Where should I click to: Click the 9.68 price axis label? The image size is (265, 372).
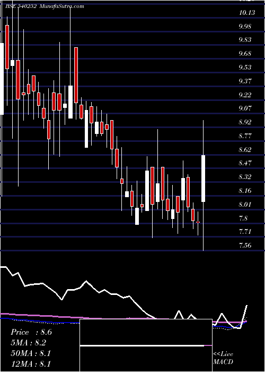pos(245,54)
